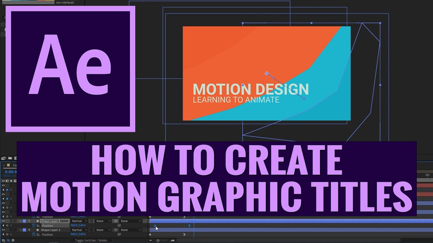433x243 pixels.
Task: Click the star shape icon beside Shape Layer 3
Action: pos(38,230)
